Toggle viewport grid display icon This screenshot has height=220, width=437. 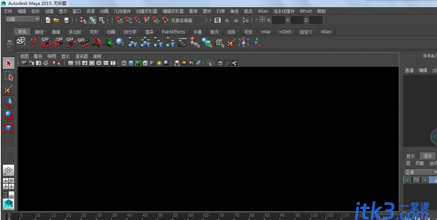point(71,63)
